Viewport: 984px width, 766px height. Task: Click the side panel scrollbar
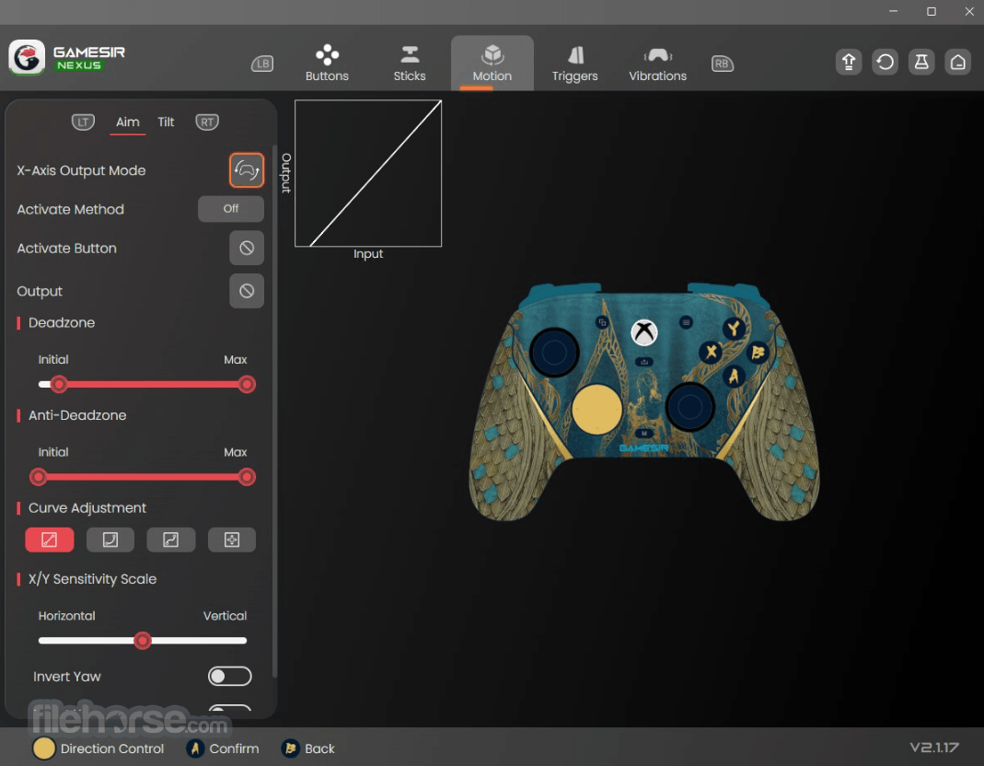tap(275, 412)
